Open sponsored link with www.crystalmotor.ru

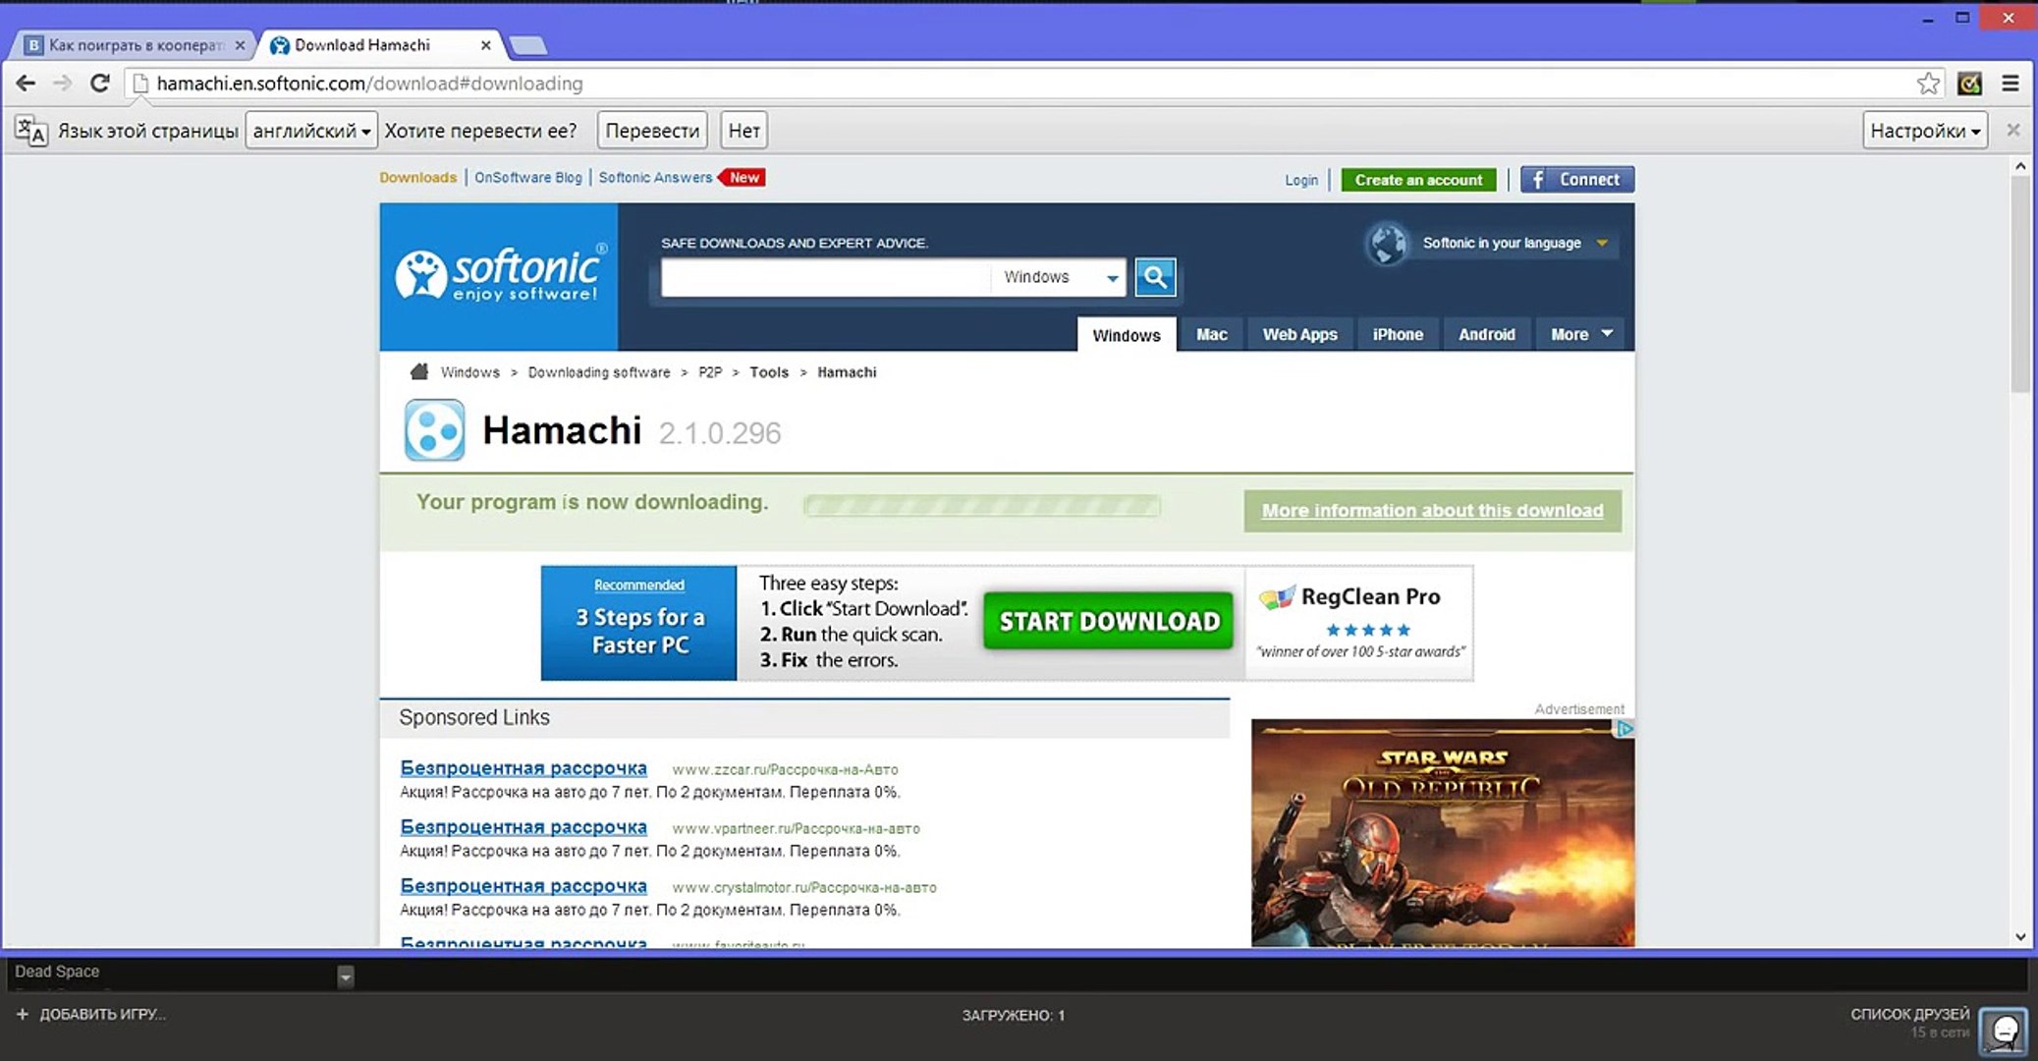point(523,886)
